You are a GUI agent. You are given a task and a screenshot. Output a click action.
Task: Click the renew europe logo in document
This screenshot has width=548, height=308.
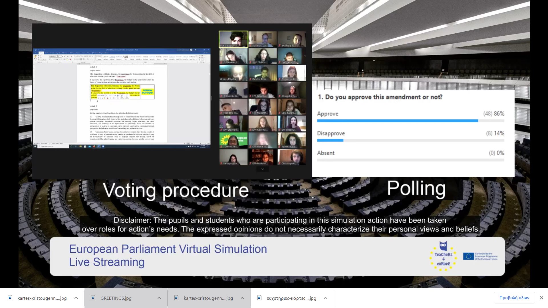[148, 92]
